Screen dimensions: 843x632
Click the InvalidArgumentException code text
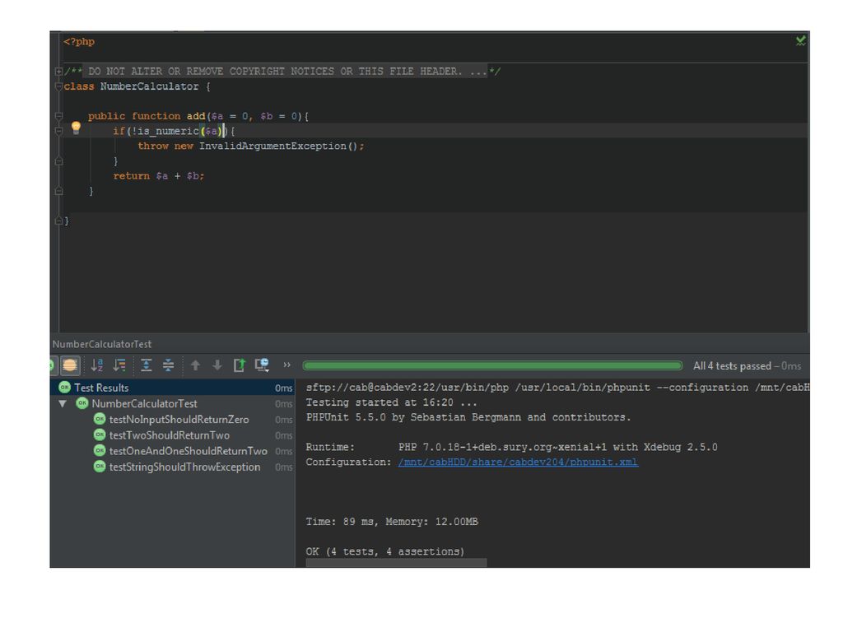(x=272, y=146)
